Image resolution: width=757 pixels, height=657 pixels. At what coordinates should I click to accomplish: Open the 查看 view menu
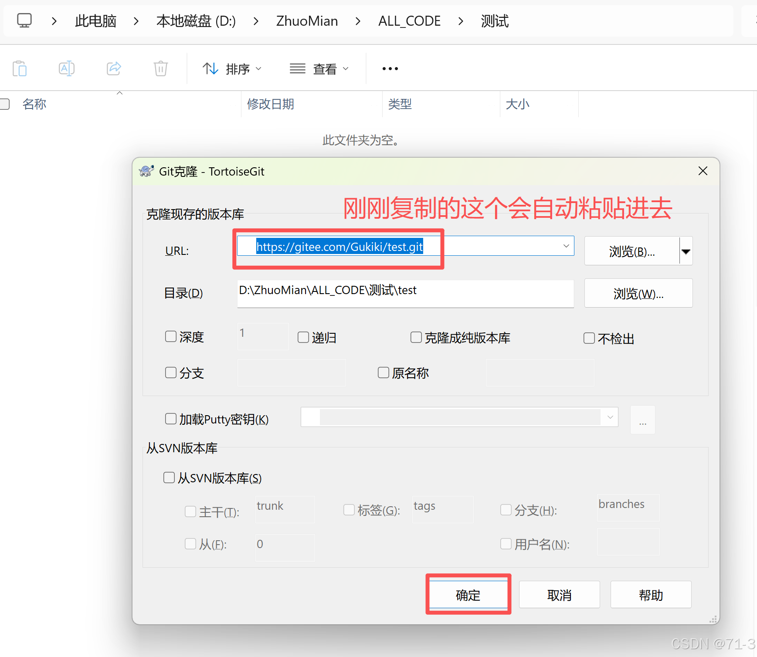tap(319, 69)
